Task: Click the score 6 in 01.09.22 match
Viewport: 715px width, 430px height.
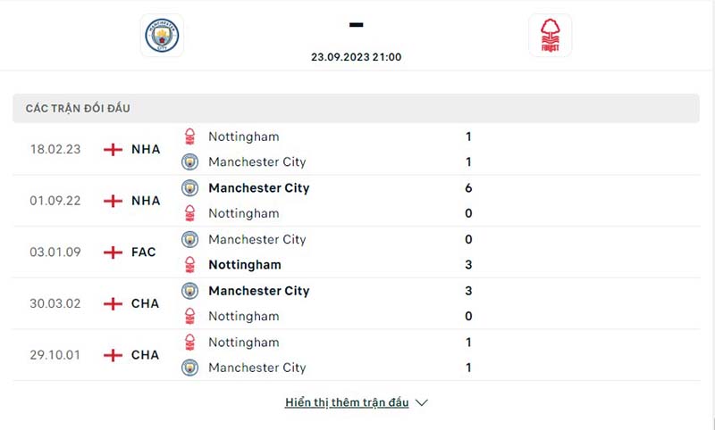Action: [x=468, y=188]
